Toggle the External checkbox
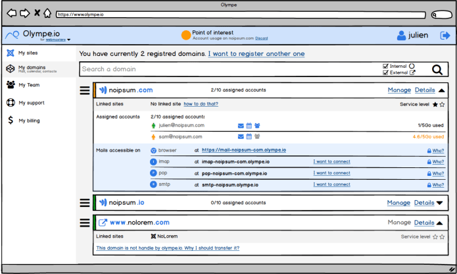 385,72
